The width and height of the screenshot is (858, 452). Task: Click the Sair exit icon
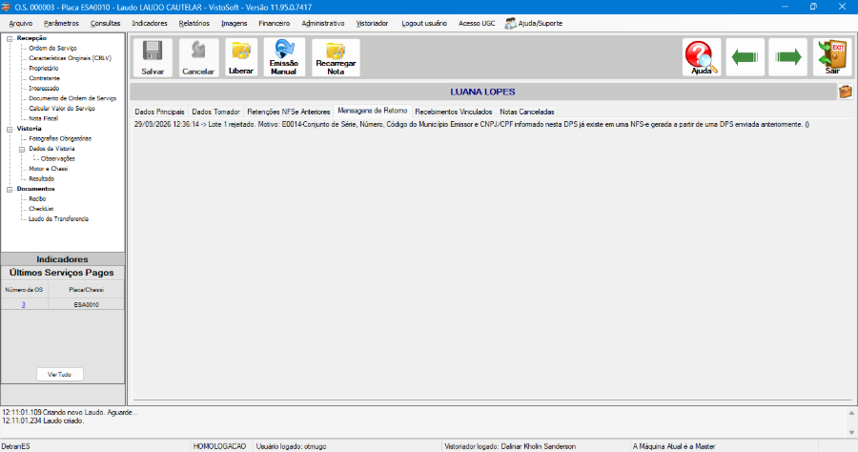point(832,57)
